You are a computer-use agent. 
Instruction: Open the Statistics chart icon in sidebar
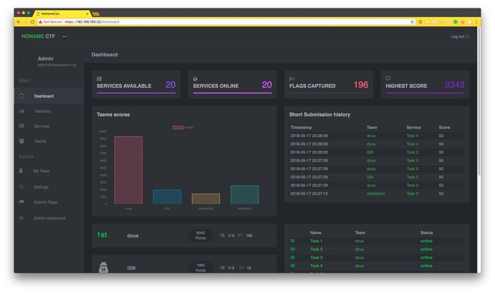coord(21,111)
